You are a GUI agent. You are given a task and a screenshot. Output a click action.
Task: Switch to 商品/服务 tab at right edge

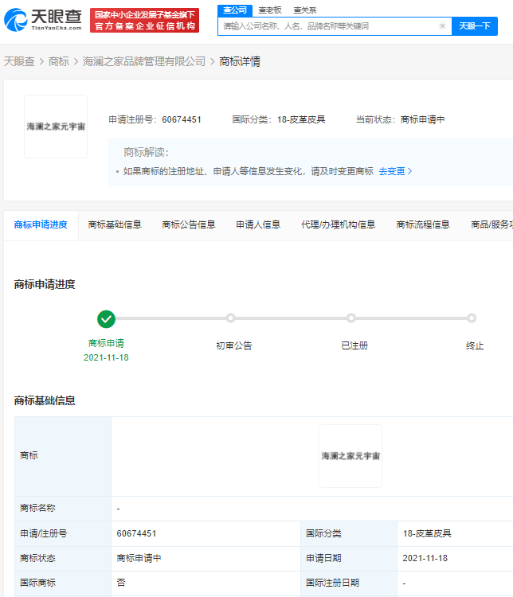(491, 224)
